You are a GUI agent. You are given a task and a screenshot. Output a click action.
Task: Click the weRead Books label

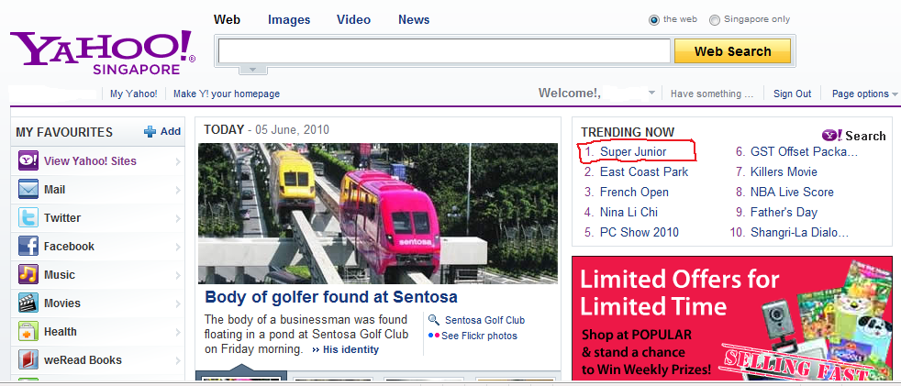(x=83, y=360)
